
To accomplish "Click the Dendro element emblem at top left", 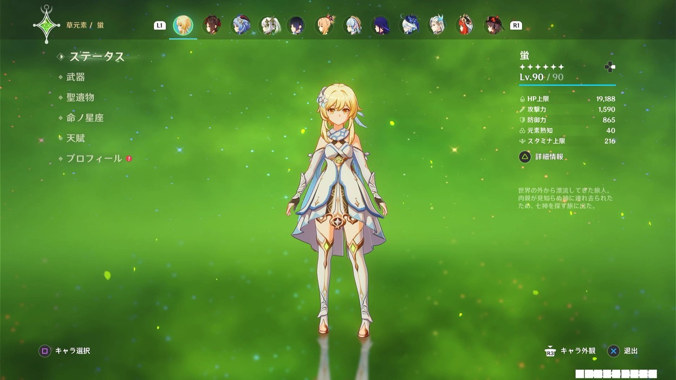I will [46, 25].
